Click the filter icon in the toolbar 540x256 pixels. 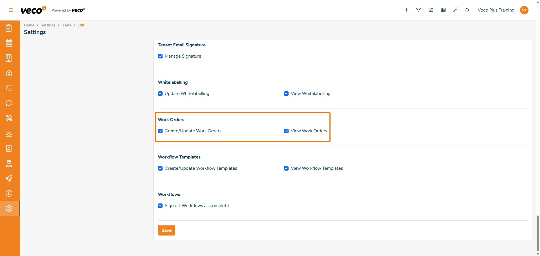coord(418,10)
